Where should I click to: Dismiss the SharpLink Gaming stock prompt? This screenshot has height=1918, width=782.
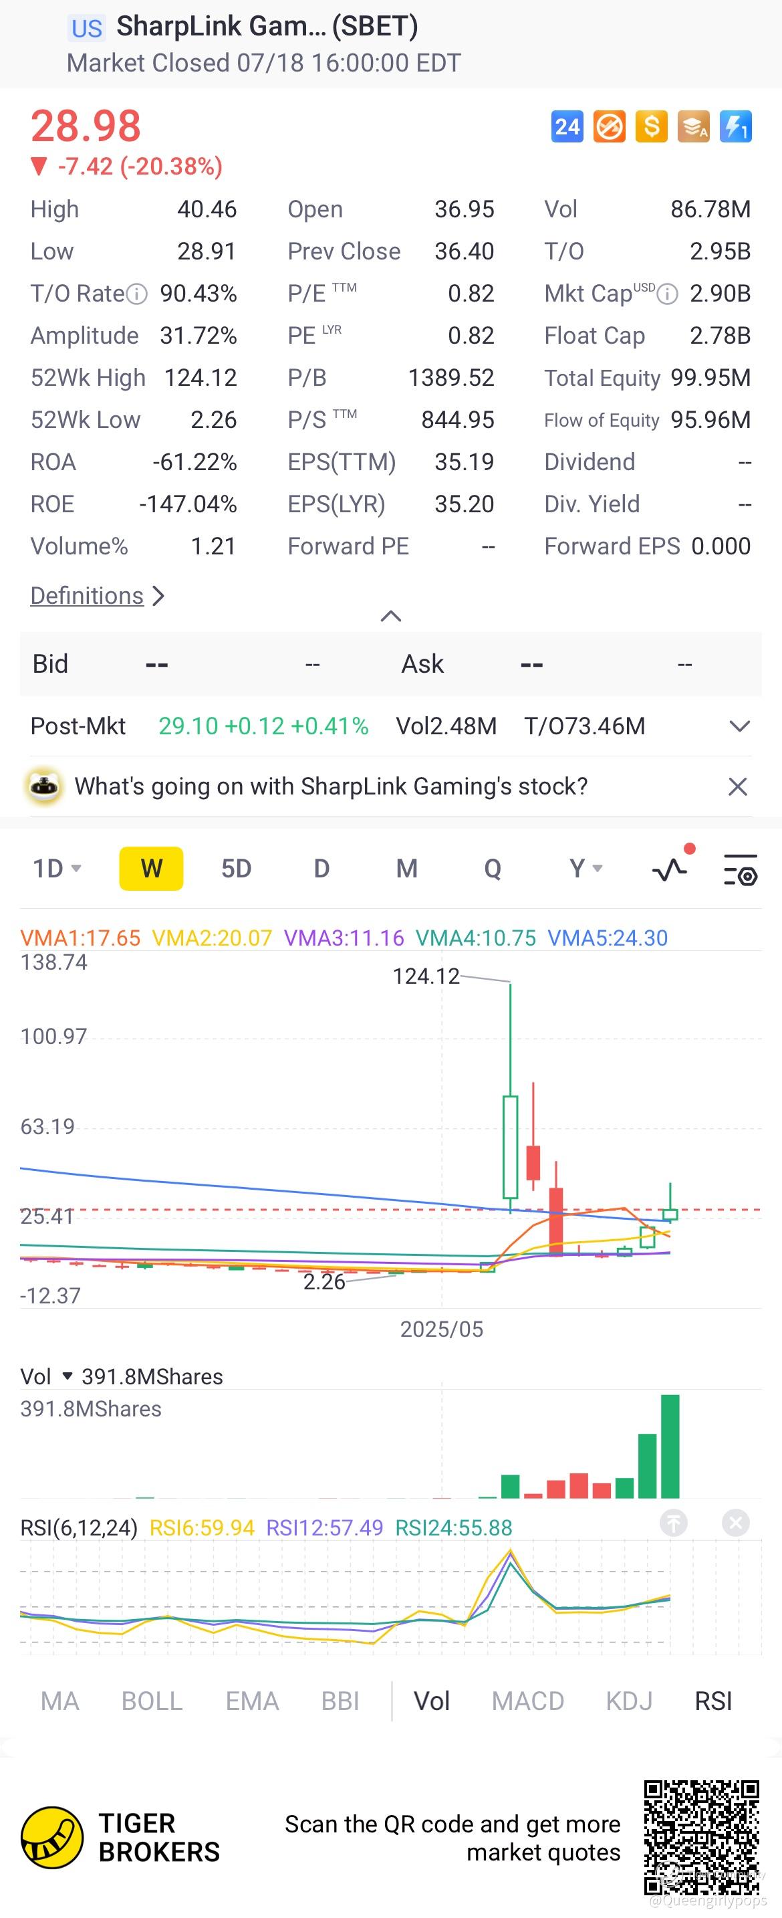[737, 786]
